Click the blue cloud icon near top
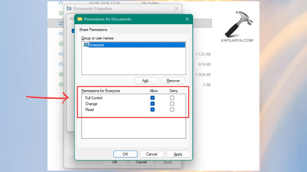The width and height of the screenshot is (307, 172). (x=61, y=3)
